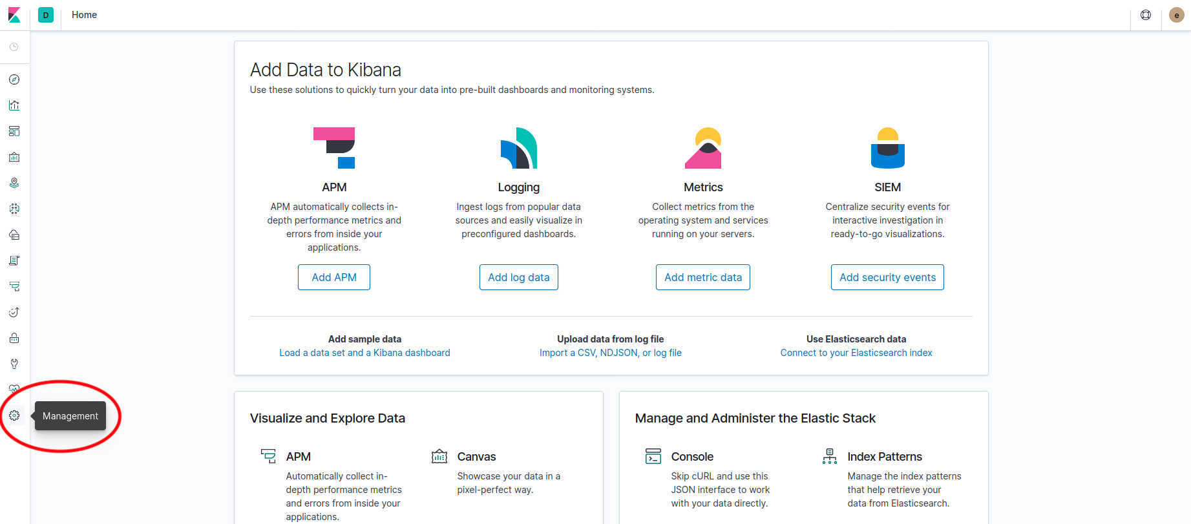Click Manage and Administer the Elastic Stack heading

(755, 418)
